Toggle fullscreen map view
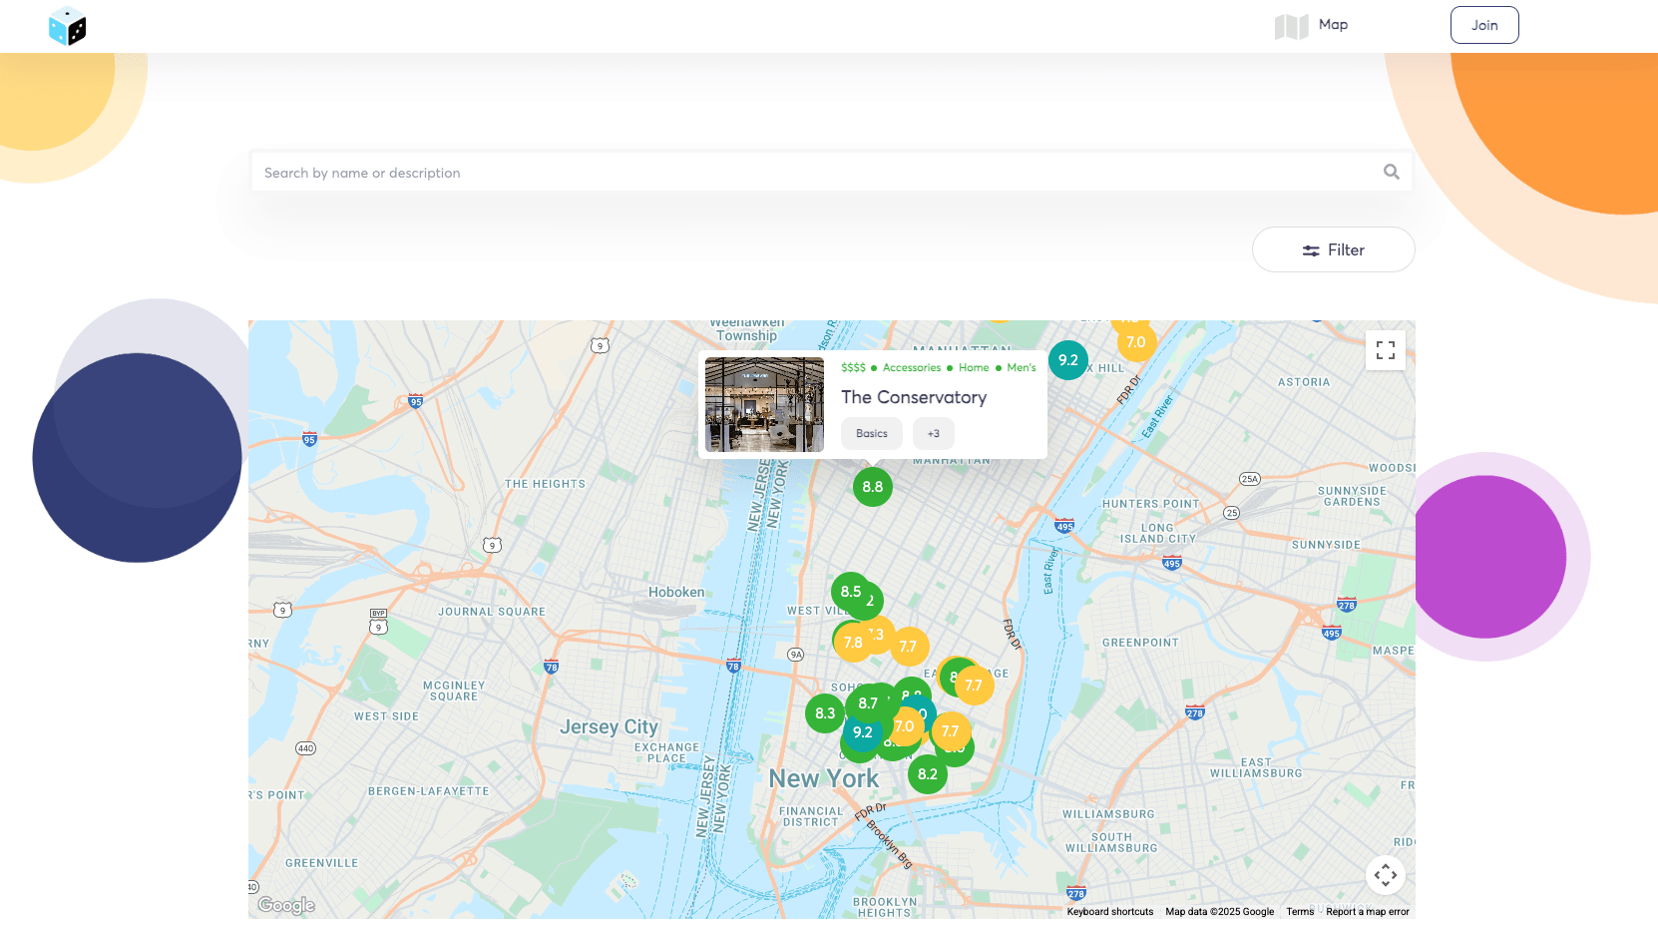Viewport: 1658px width, 927px height. click(1386, 350)
